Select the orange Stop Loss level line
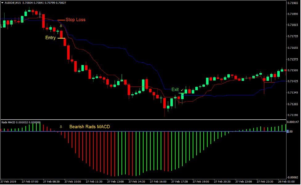The height and width of the screenshot is (185, 301). point(62,20)
